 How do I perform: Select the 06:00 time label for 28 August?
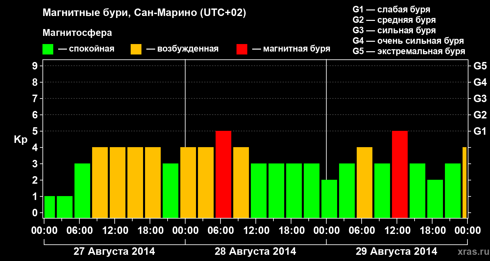220,231
